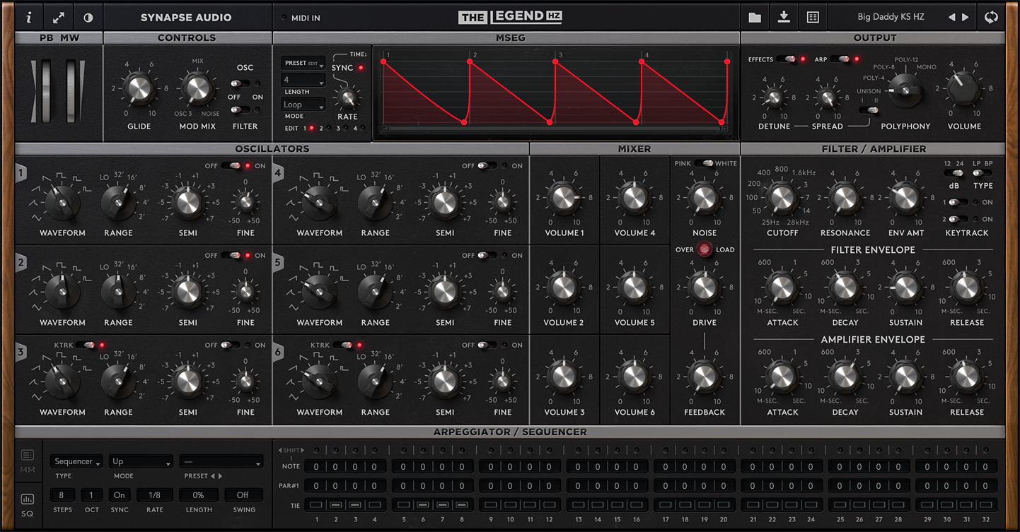1020x532 pixels.
Task: Click the DRIVE knob
Action: (704, 288)
